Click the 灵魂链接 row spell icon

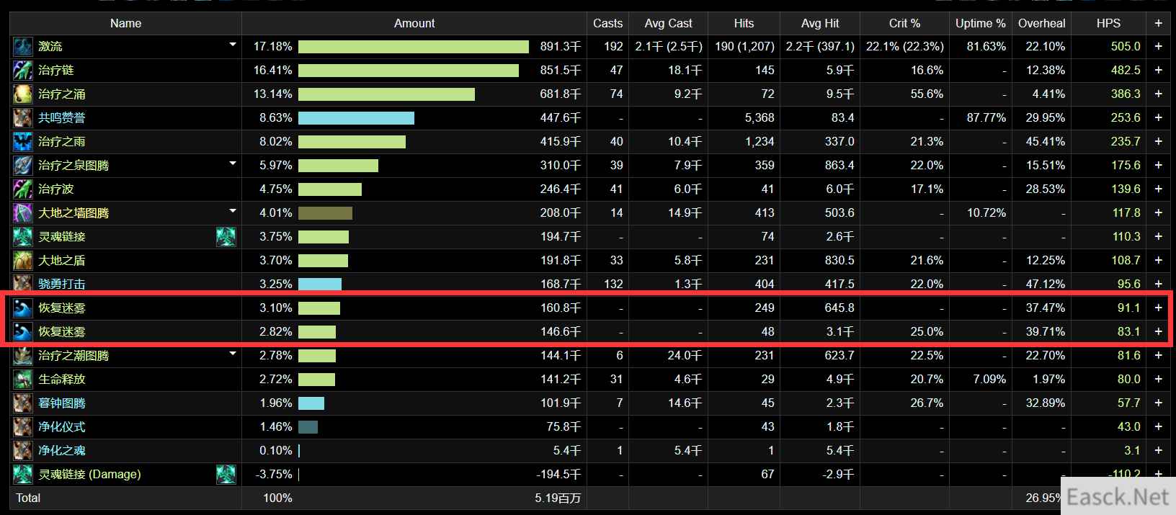click(23, 237)
